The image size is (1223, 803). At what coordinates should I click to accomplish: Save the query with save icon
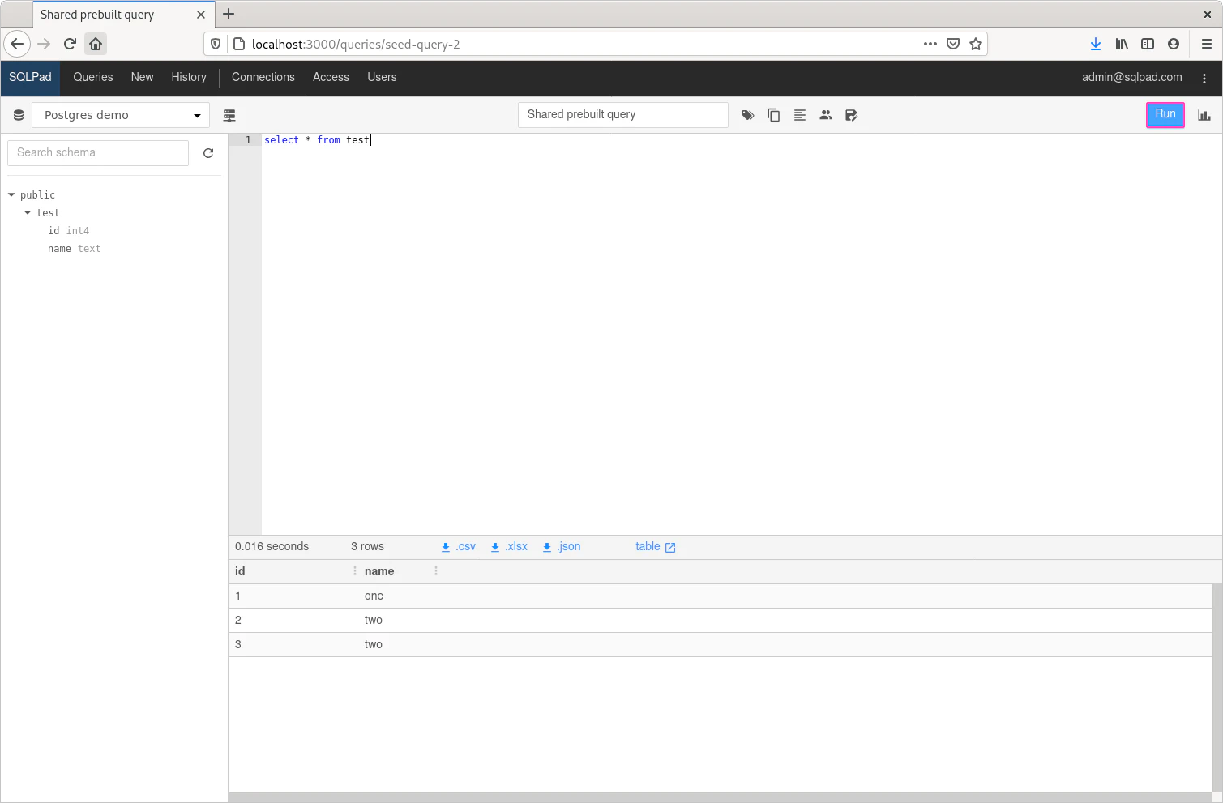851,115
